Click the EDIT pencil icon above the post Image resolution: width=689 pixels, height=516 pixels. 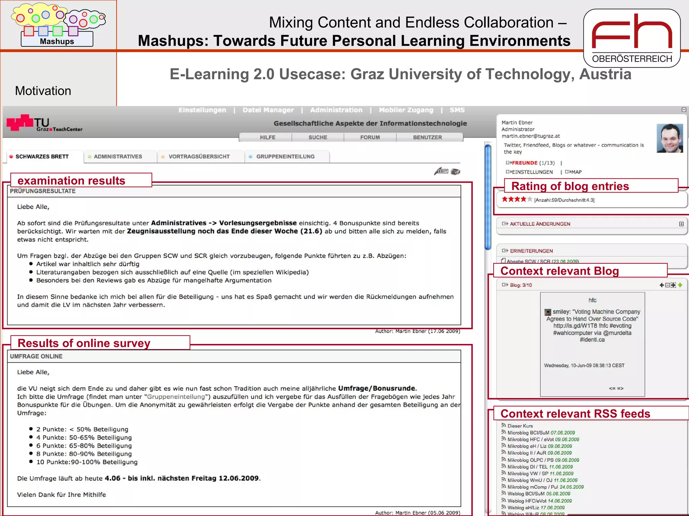tap(441, 171)
